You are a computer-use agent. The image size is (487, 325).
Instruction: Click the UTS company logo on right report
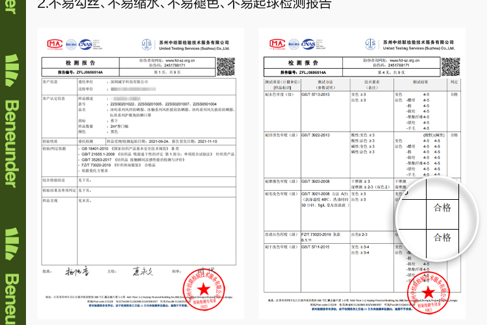(370, 44)
